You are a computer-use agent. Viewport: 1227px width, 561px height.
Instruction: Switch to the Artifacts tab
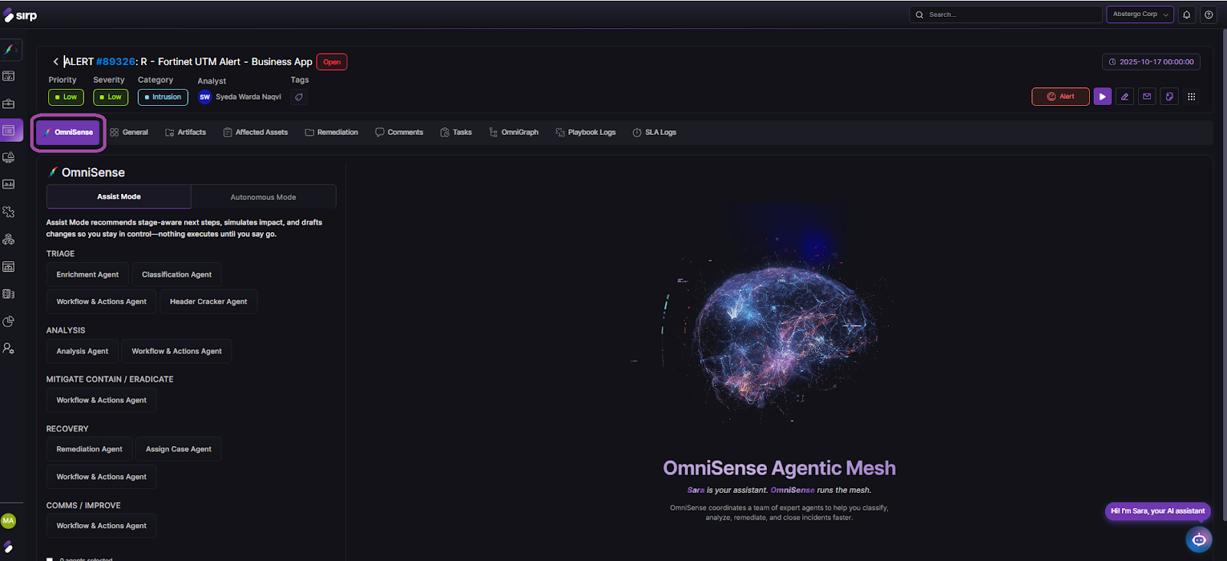(x=186, y=133)
